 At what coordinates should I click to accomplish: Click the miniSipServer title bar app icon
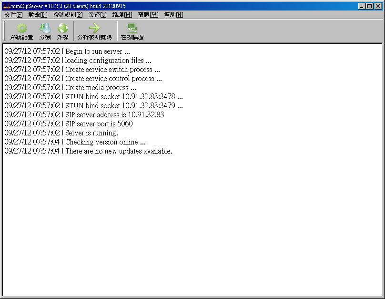(x=6, y=6)
